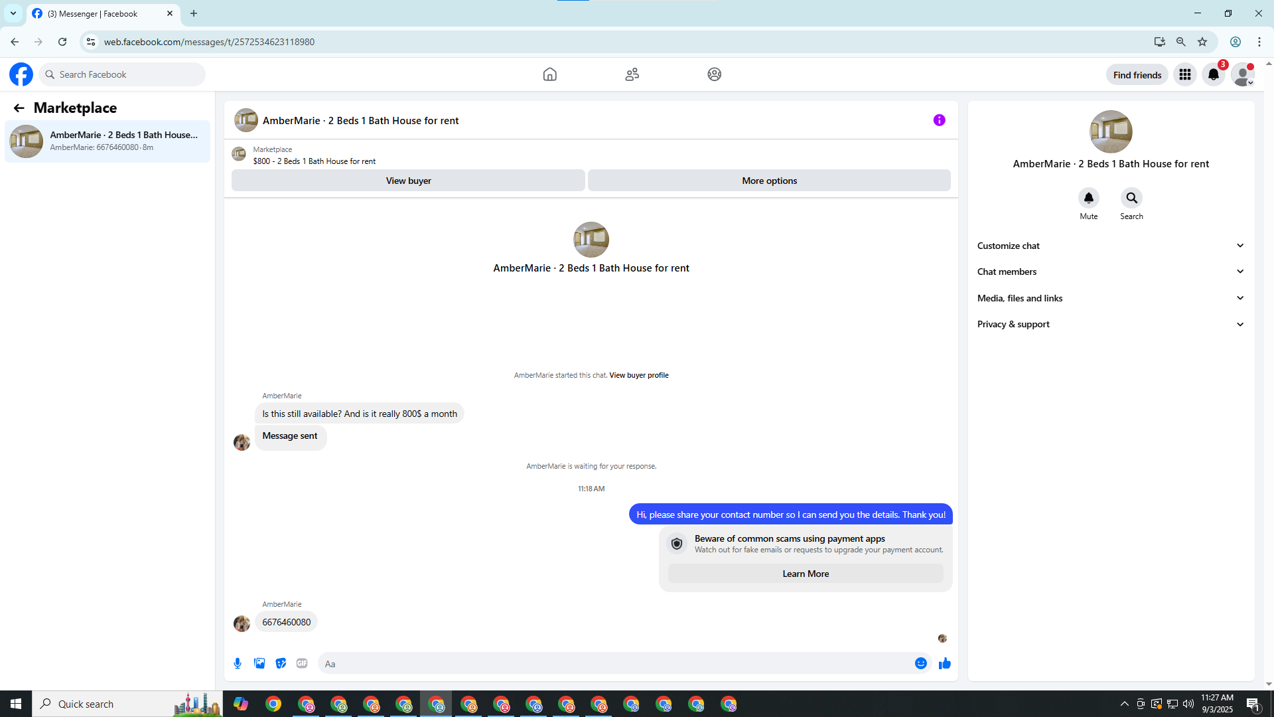Click the browser forward arrow
This screenshot has height=717, width=1274.
coord(38,42)
